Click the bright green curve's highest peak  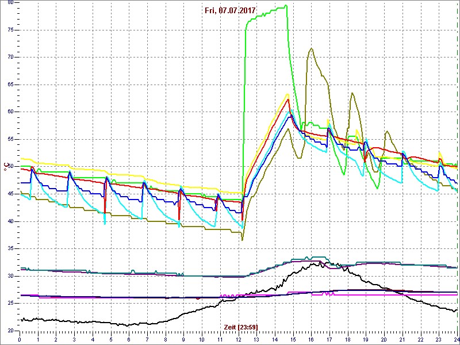click(x=286, y=5)
